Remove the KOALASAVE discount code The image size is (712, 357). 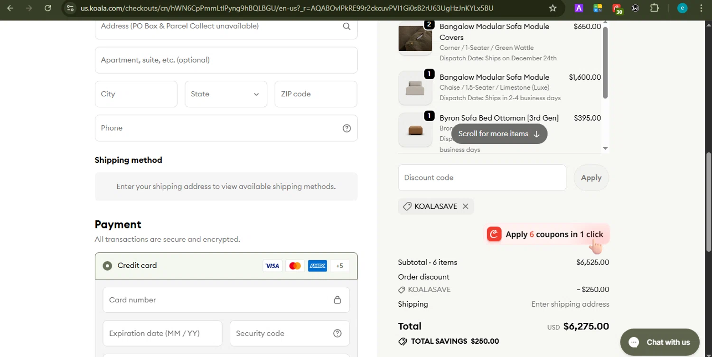pyautogui.click(x=465, y=207)
